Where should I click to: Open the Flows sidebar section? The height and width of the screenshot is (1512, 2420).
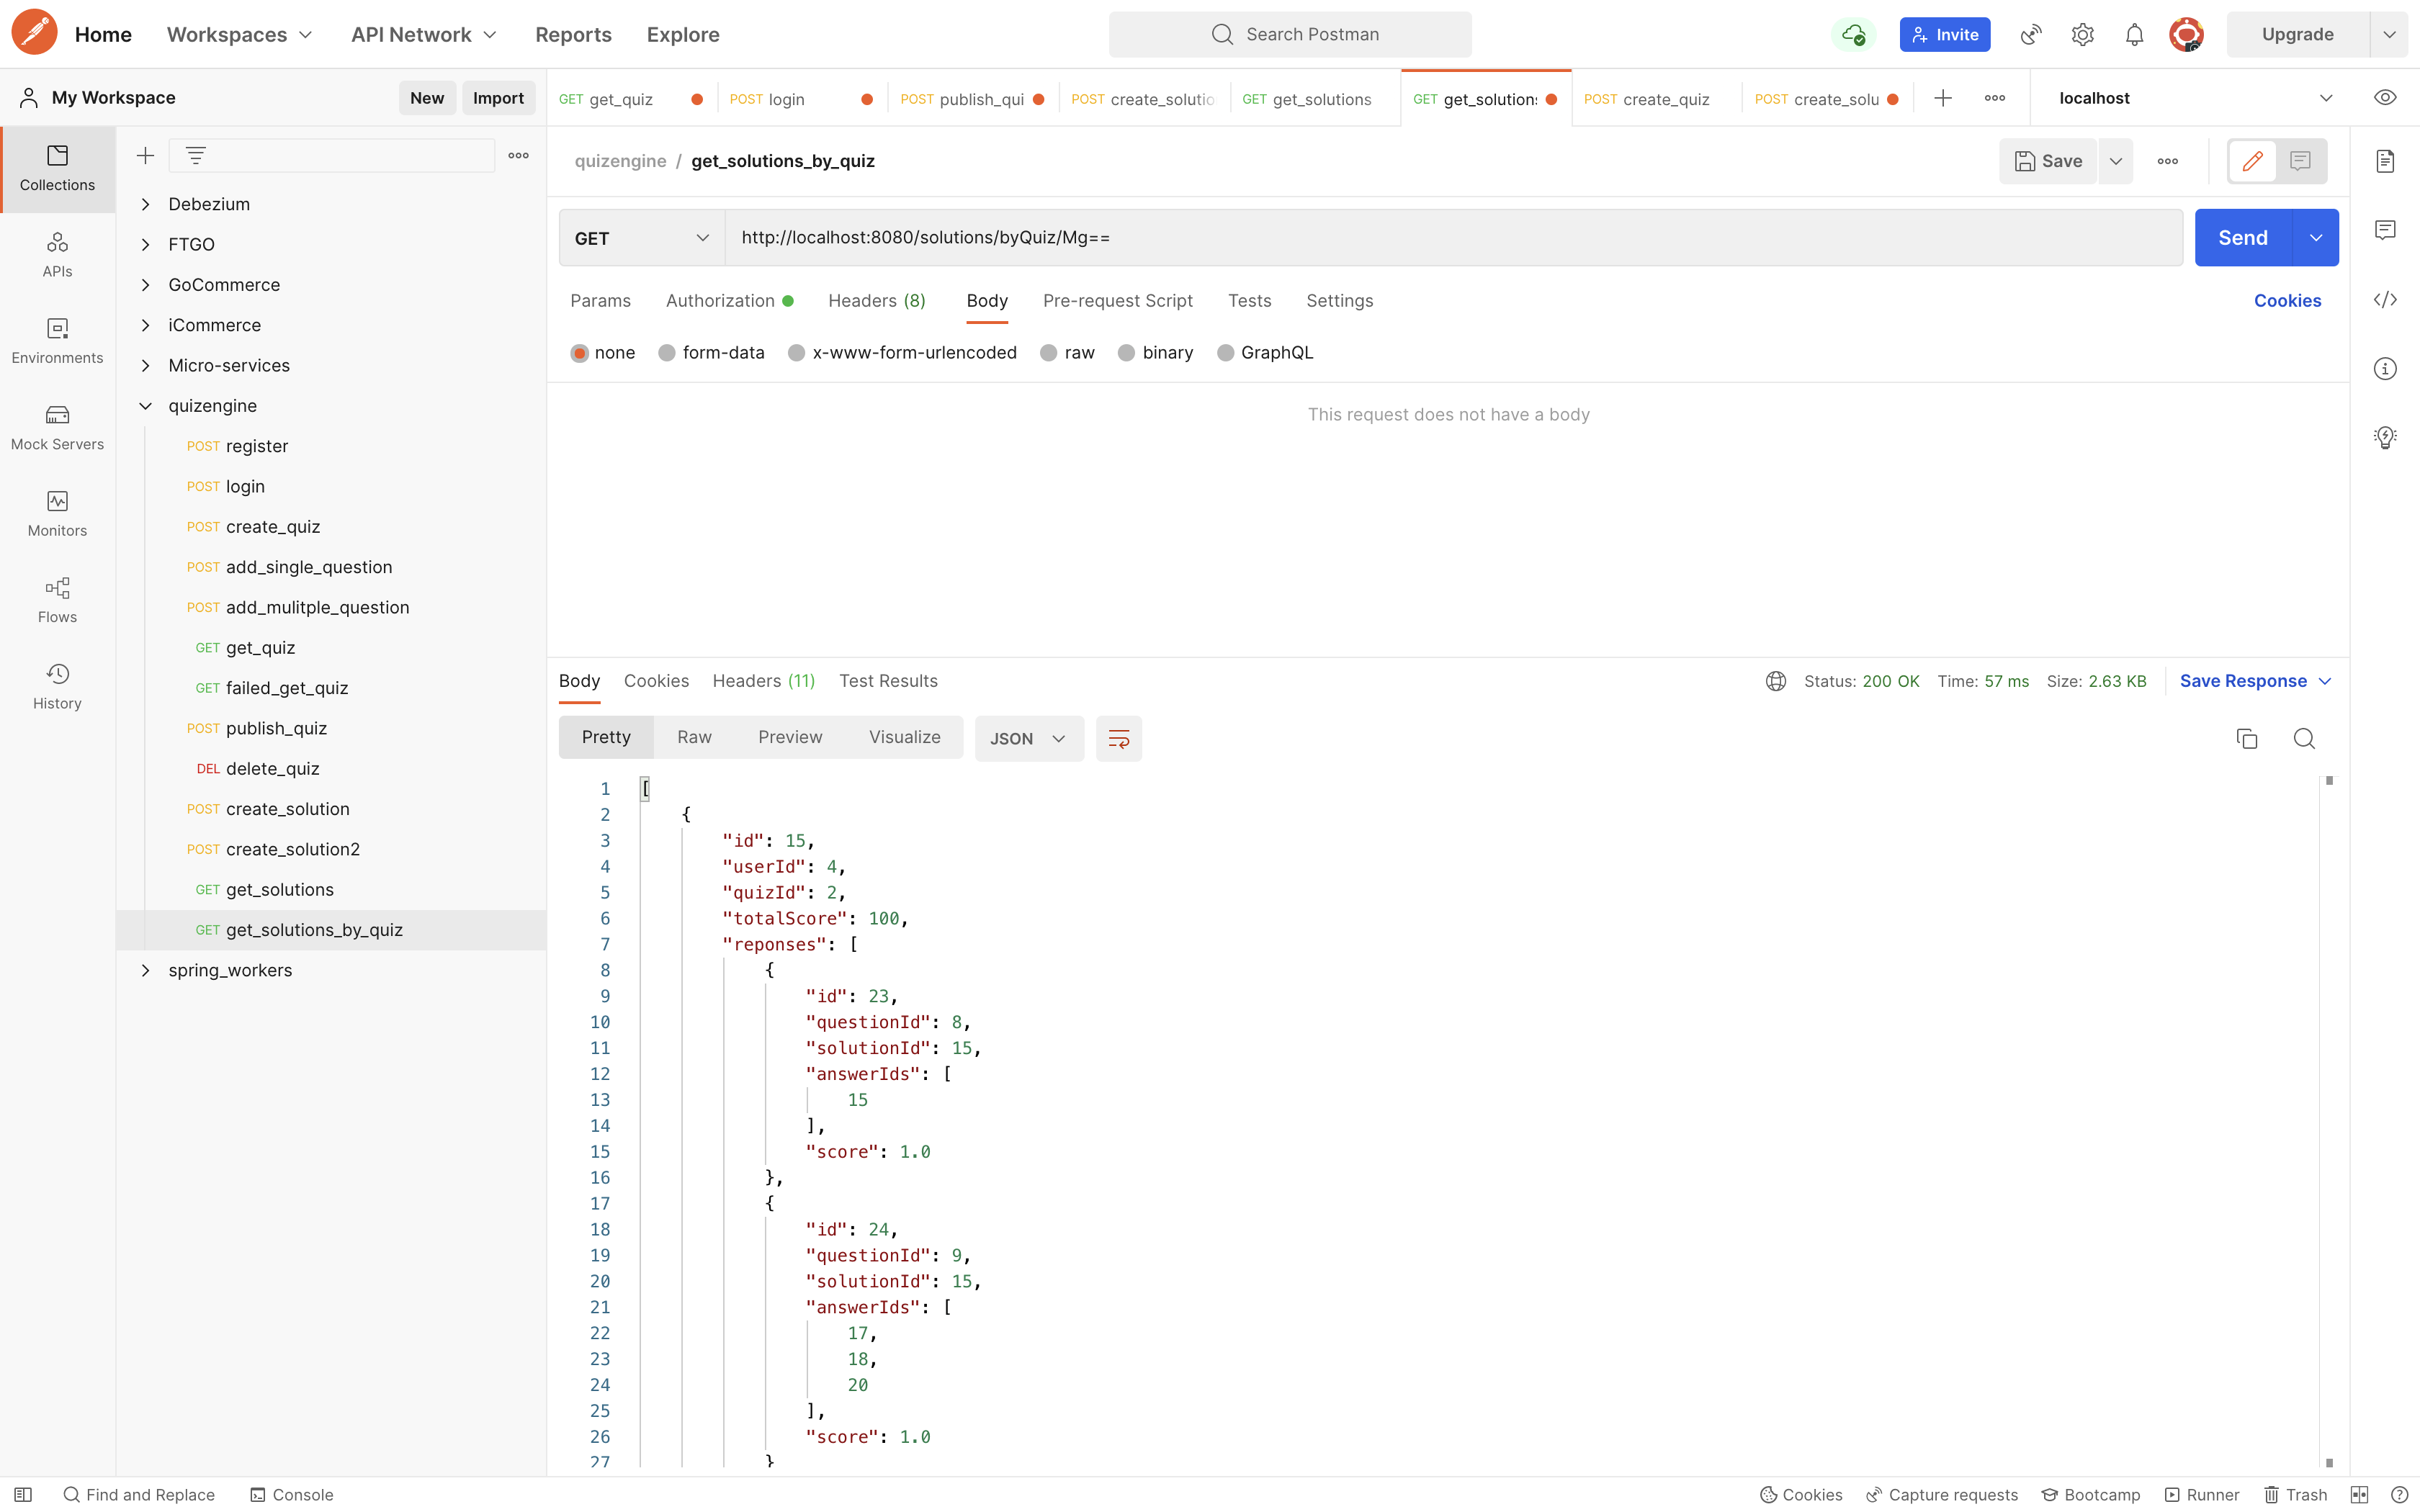57,600
